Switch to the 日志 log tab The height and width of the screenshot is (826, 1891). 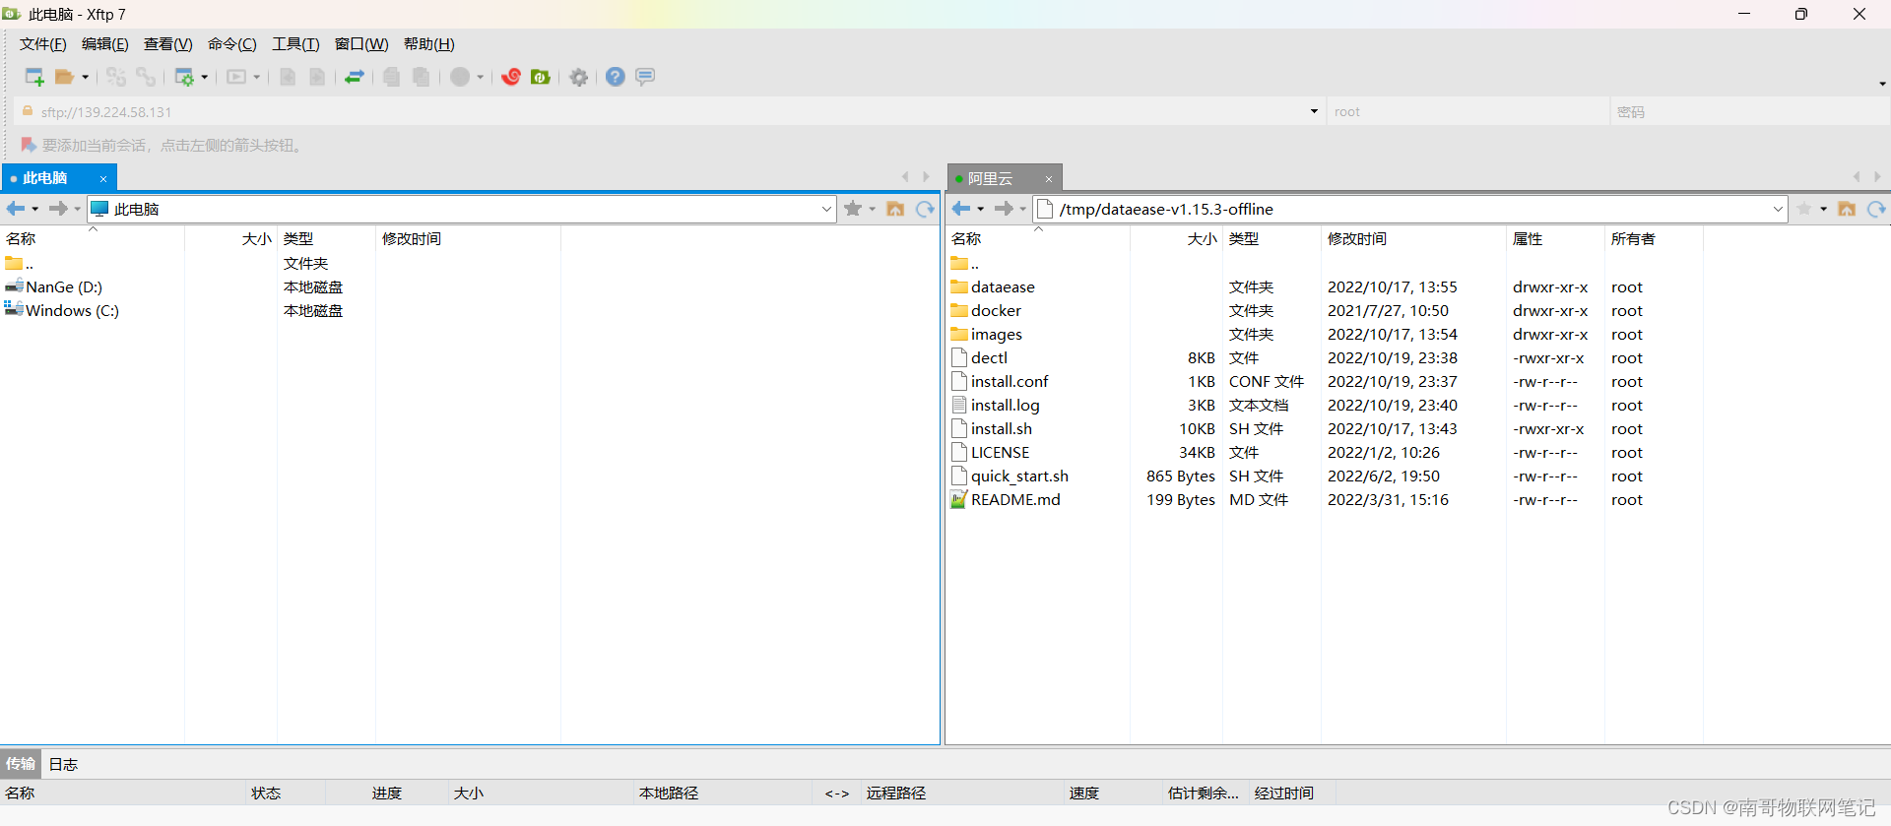(x=63, y=764)
